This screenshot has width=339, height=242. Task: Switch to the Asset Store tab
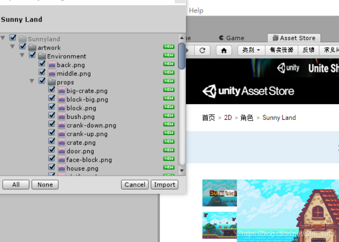click(x=294, y=38)
